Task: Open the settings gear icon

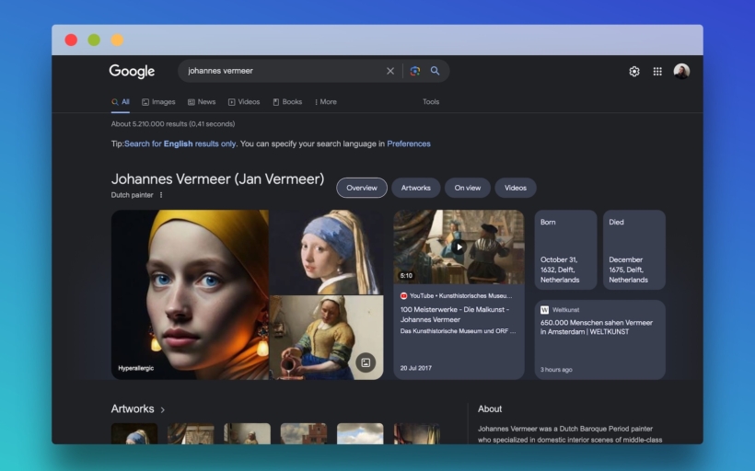Action: pyautogui.click(x=634, y=72)
